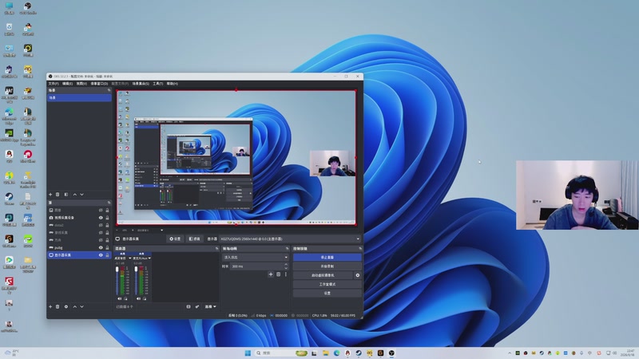Toggle monitoring lock icon under 桌面音频 channel
Viewport: 639px width, 359px height.
(x=125, y=298)
